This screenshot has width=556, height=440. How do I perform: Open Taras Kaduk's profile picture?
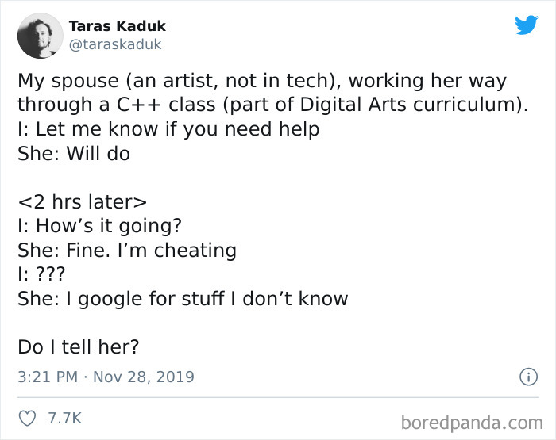tap(40, 36)
